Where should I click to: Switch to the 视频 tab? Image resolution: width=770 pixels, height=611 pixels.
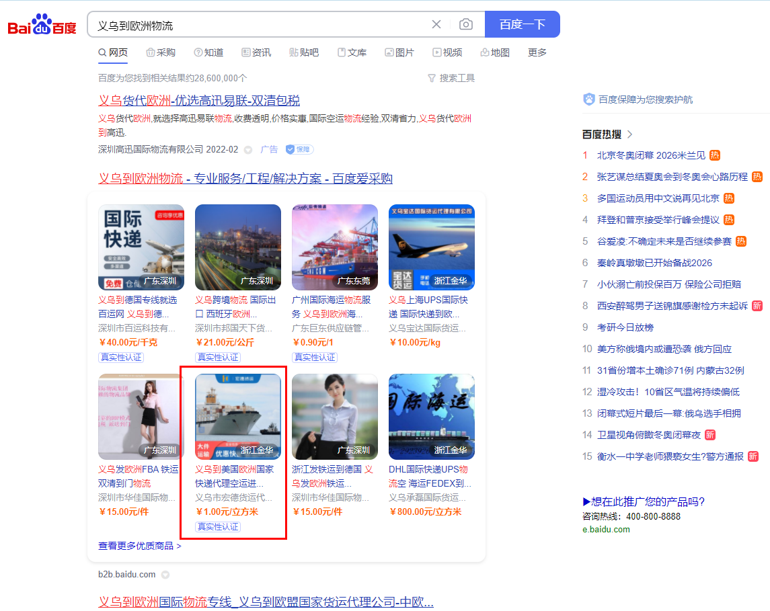[447, 52]
